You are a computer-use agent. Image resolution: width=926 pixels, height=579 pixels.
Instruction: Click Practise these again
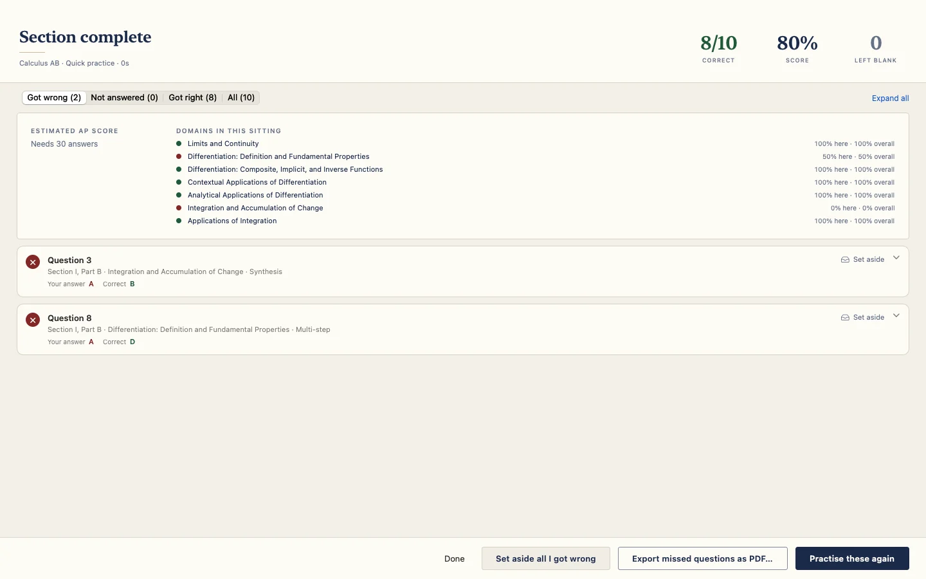click(852, 558)
